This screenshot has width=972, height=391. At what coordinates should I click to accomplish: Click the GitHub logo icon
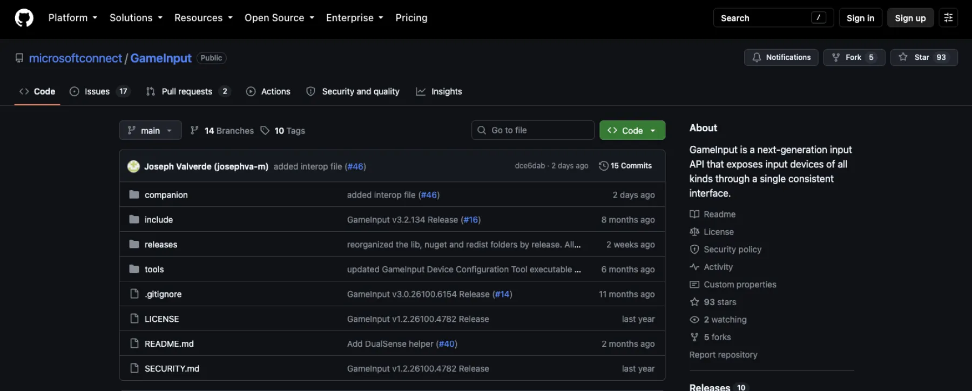(x=24, y=18)
